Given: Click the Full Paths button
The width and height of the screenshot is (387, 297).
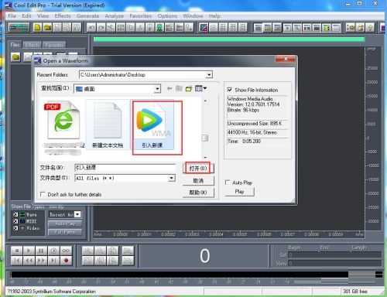Looking at the screenshot, I should point(65,232).
